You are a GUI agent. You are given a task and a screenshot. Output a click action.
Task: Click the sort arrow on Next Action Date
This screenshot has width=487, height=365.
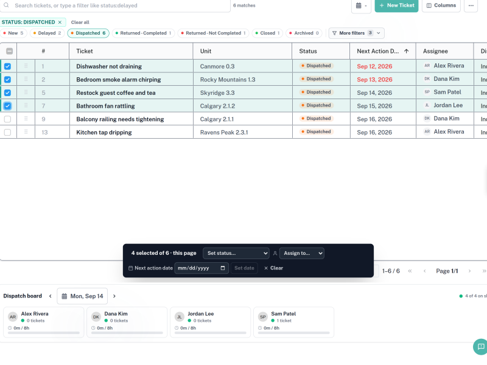[x=406, y=51]
